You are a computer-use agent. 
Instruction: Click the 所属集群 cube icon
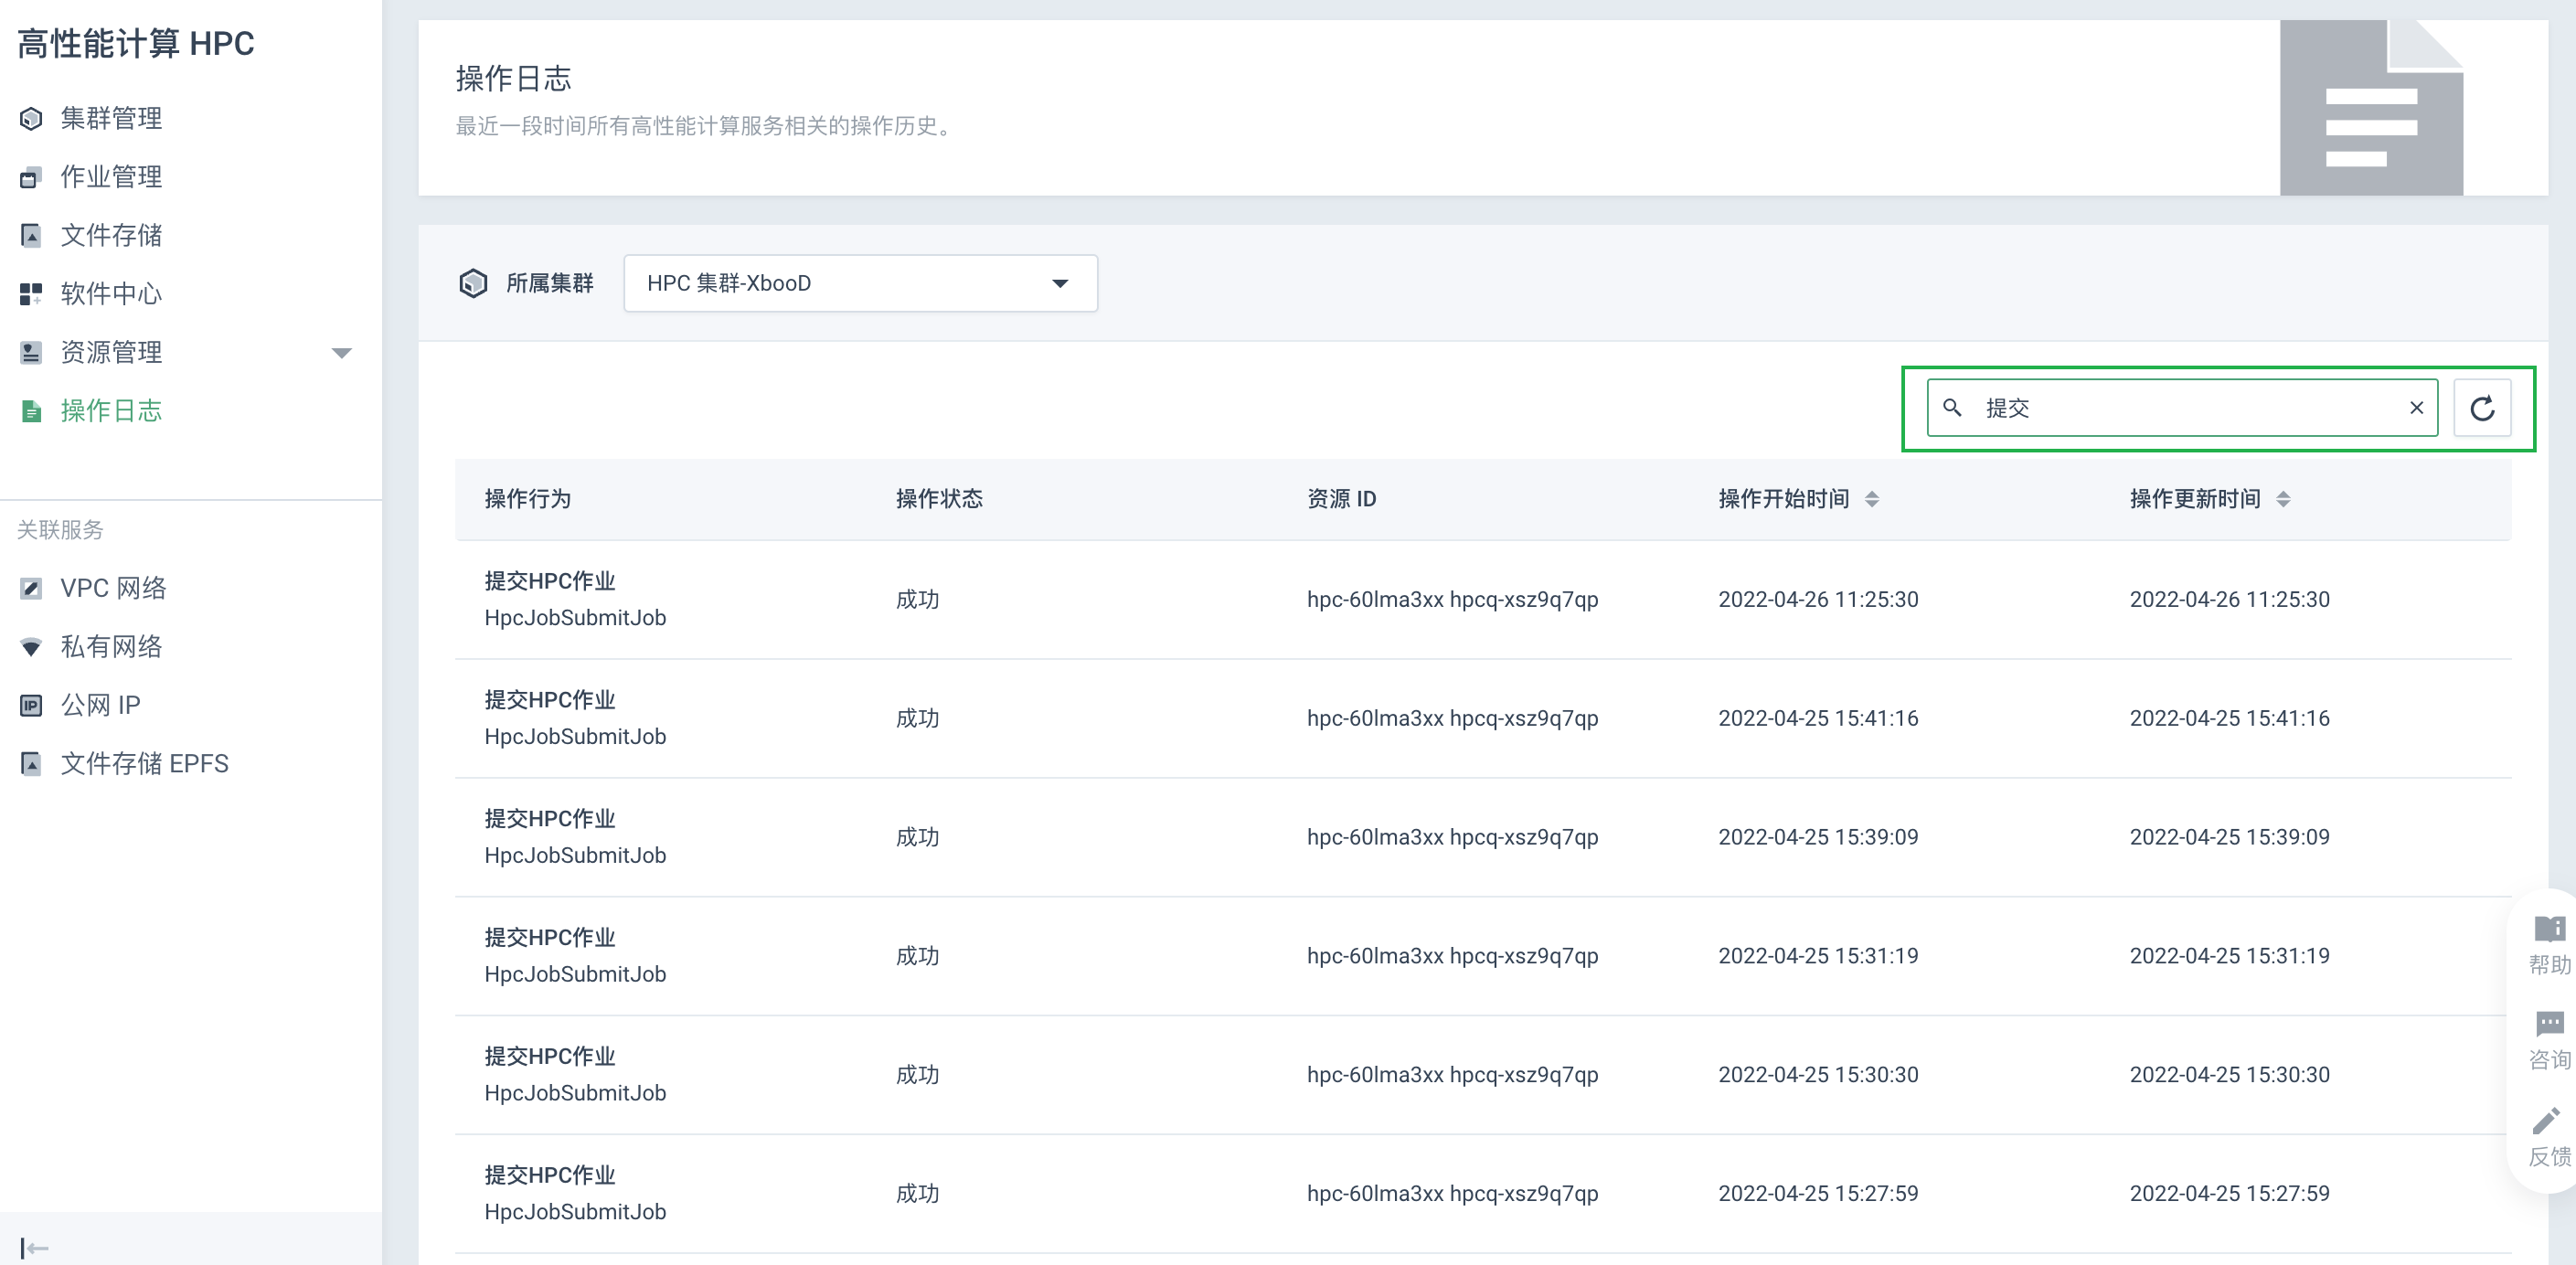473,283
